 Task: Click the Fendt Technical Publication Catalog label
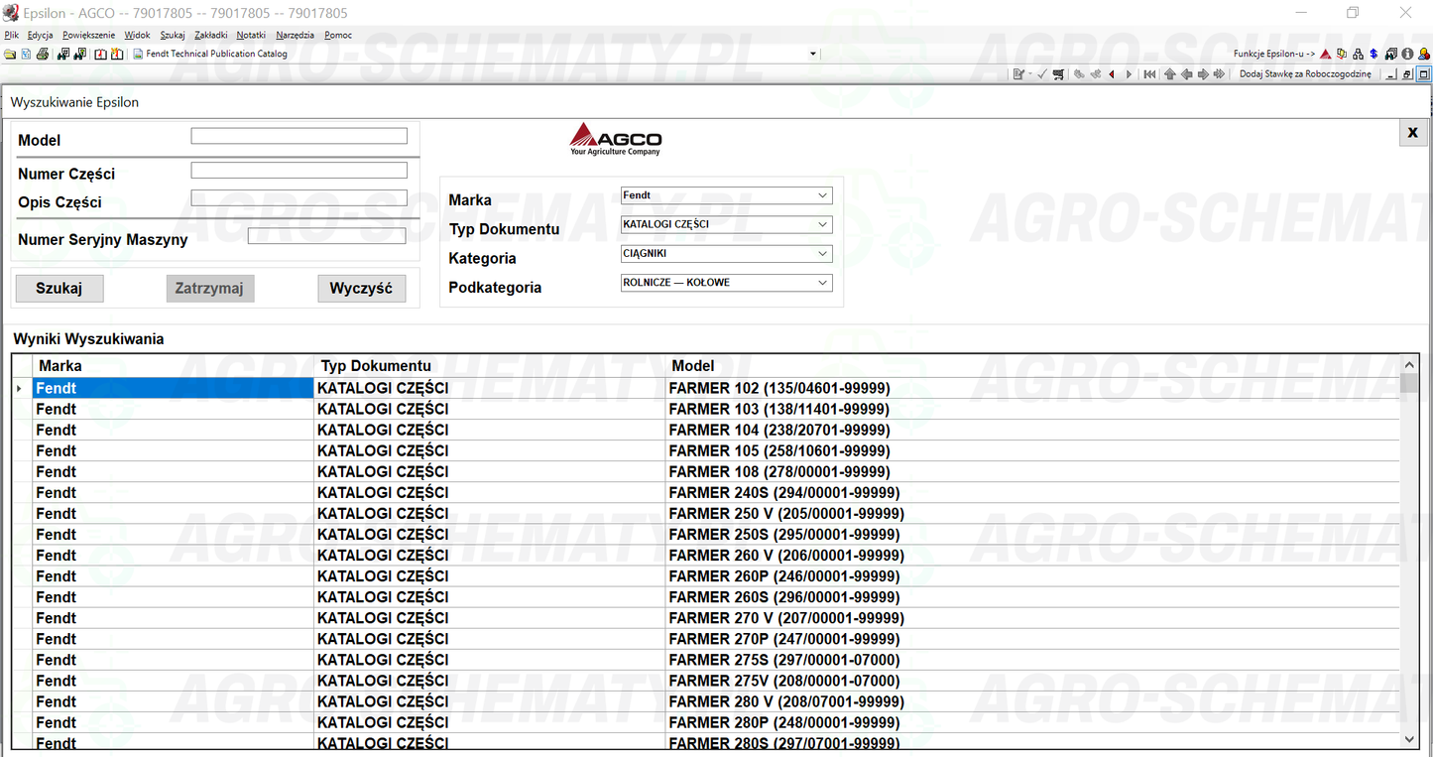[x=216, y=54]
